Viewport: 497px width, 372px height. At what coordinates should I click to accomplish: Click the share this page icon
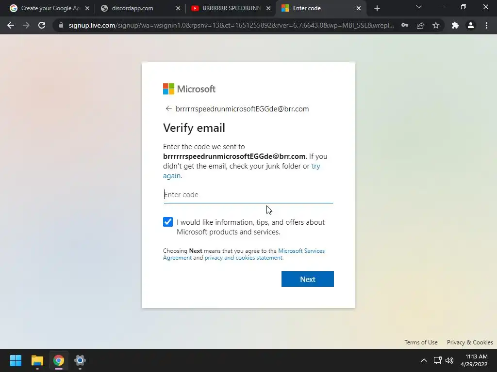pos(420,25)
